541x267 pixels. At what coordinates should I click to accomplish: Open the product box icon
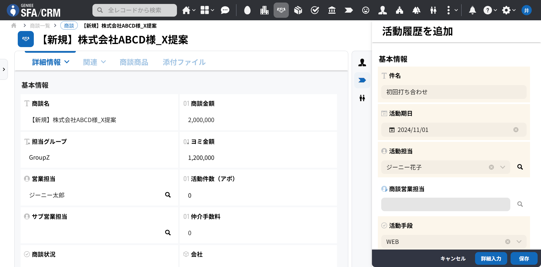pyautogui.click(x=298, y=10)
